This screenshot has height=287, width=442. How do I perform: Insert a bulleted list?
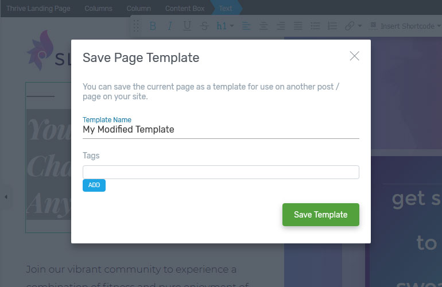[x=315, y=26]
